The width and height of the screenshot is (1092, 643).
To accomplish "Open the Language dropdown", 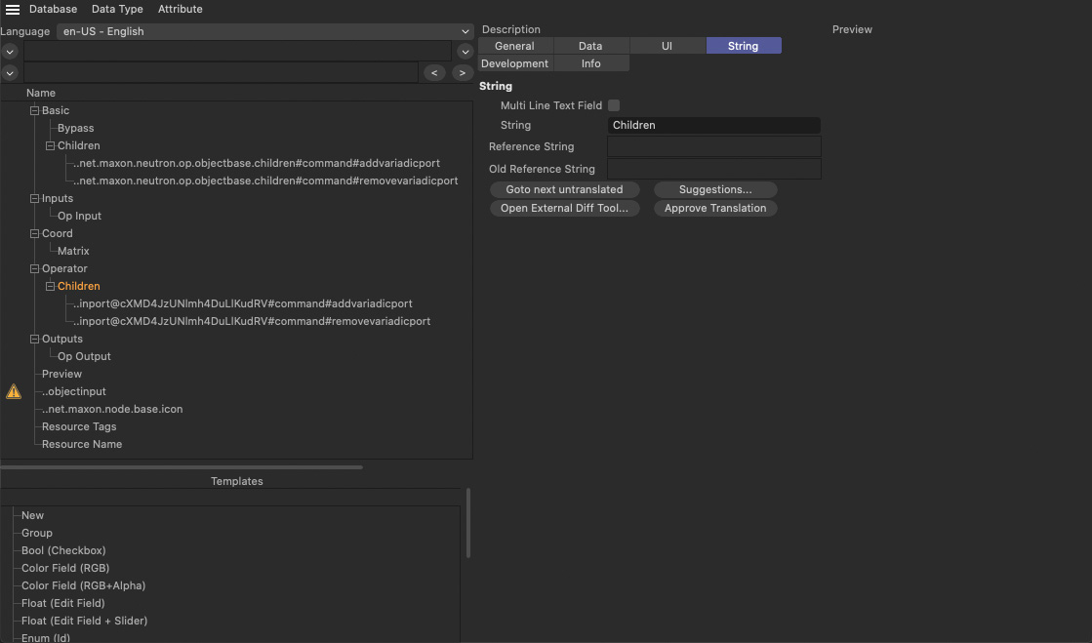I will [x=264, y=31].
